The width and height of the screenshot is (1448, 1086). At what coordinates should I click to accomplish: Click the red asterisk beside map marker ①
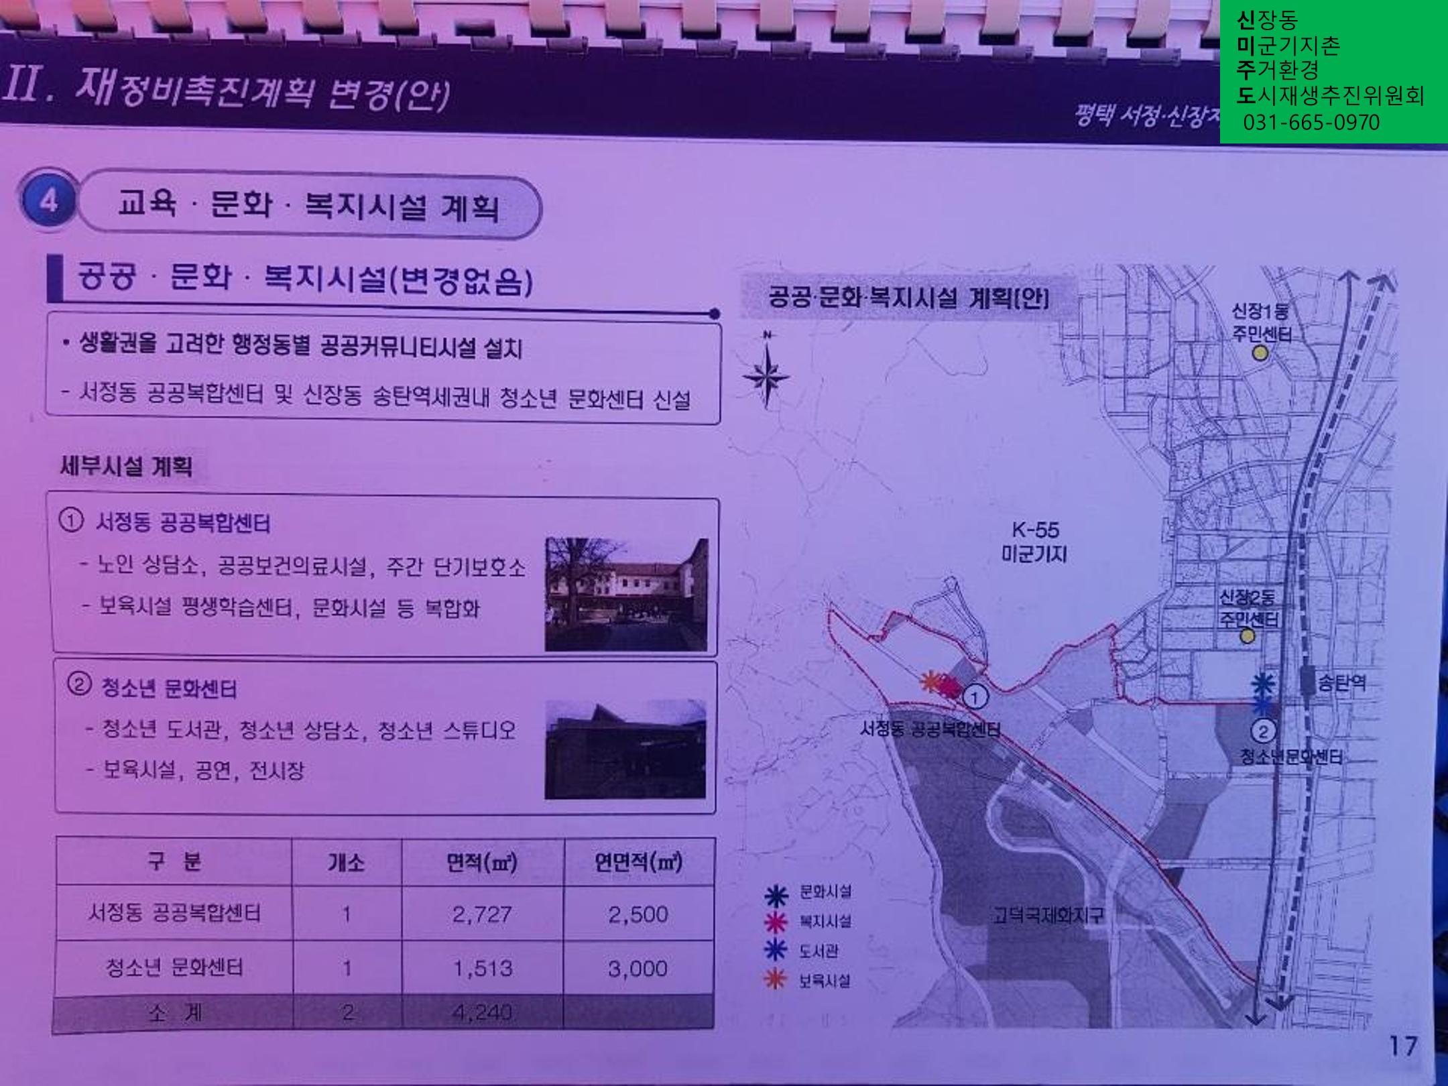[x=949, y=686]
